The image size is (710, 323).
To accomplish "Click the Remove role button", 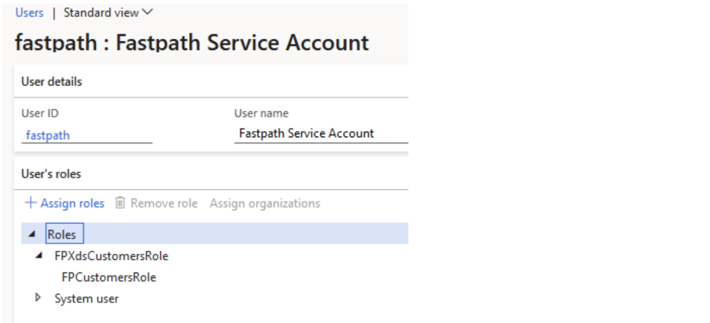I will (157, 203).
